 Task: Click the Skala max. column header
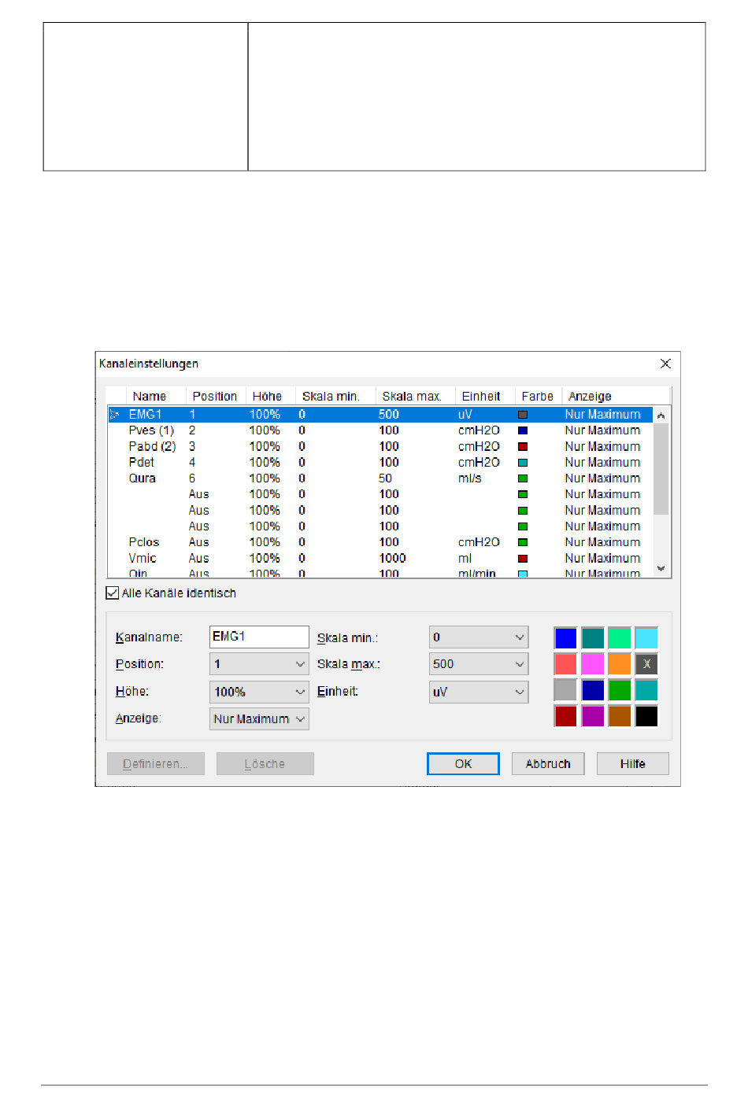click(x=415, y=397)
